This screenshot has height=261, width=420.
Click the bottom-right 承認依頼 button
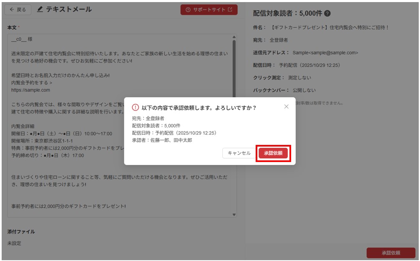pos(390,253)
